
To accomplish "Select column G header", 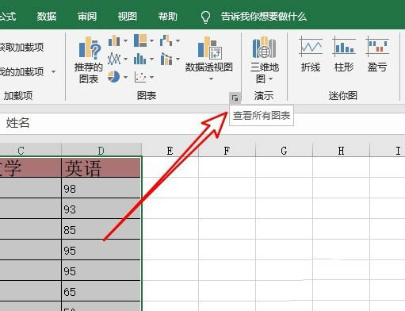I will pos(284,151).
